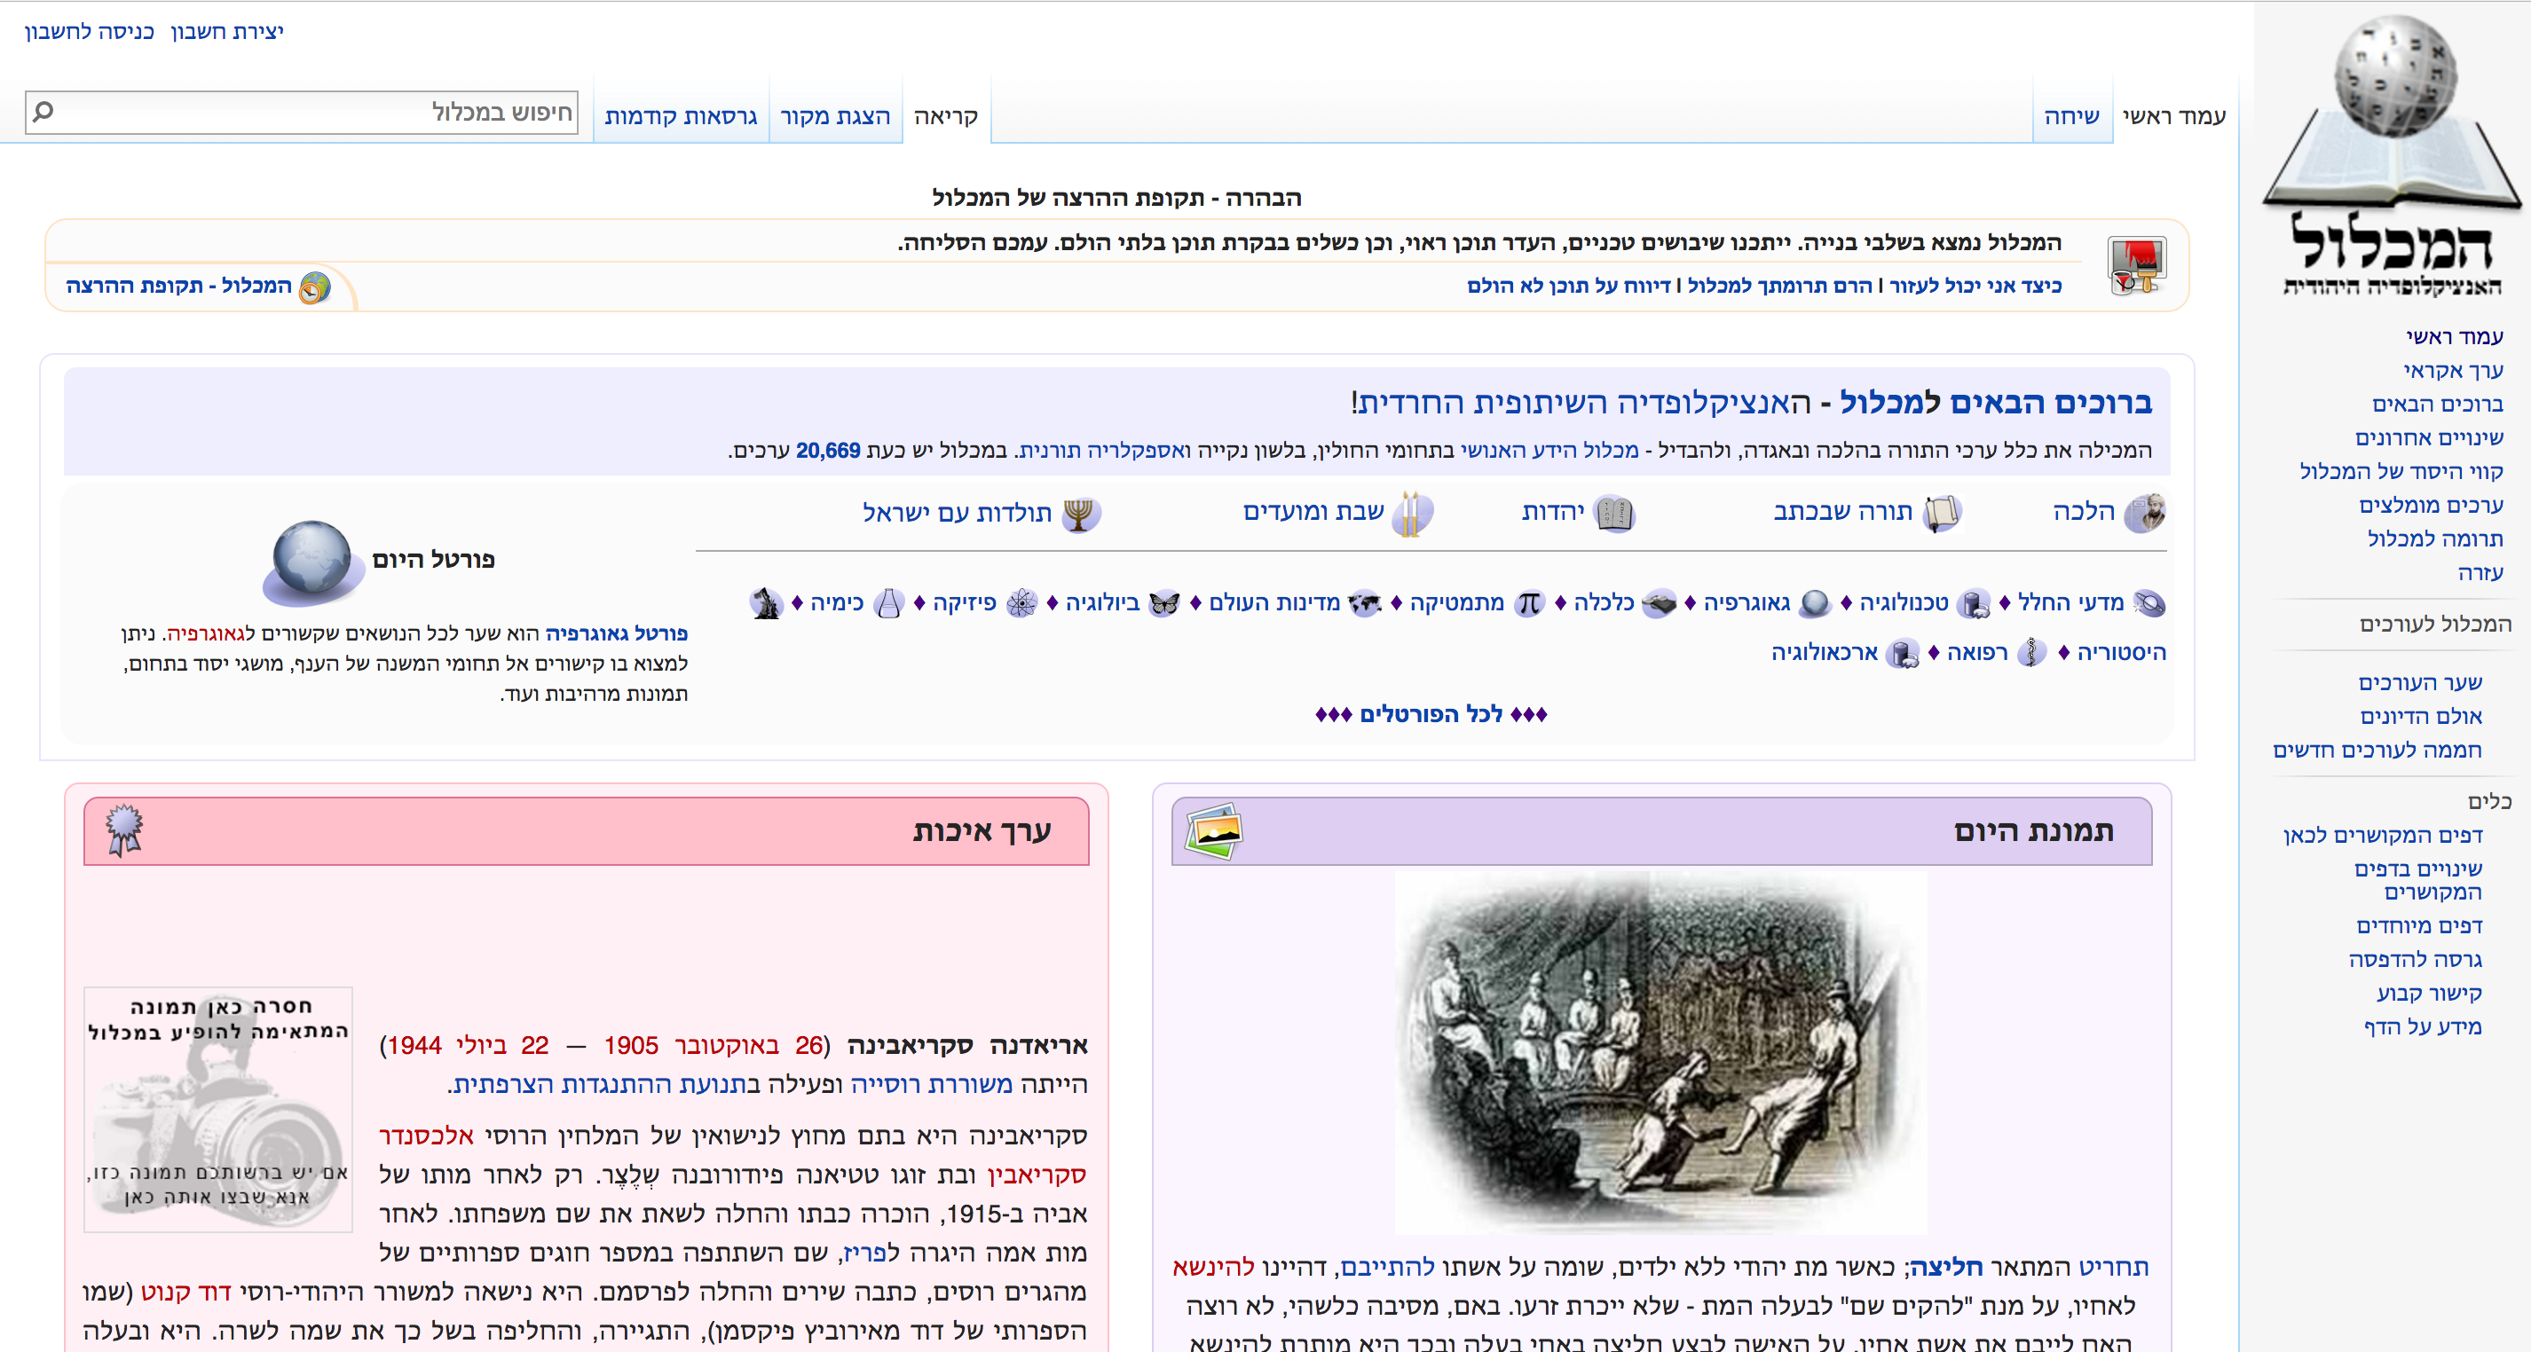
Task: Click the scroll icon next to תורה שבכתב
Action: click(x=1943, y=514)
